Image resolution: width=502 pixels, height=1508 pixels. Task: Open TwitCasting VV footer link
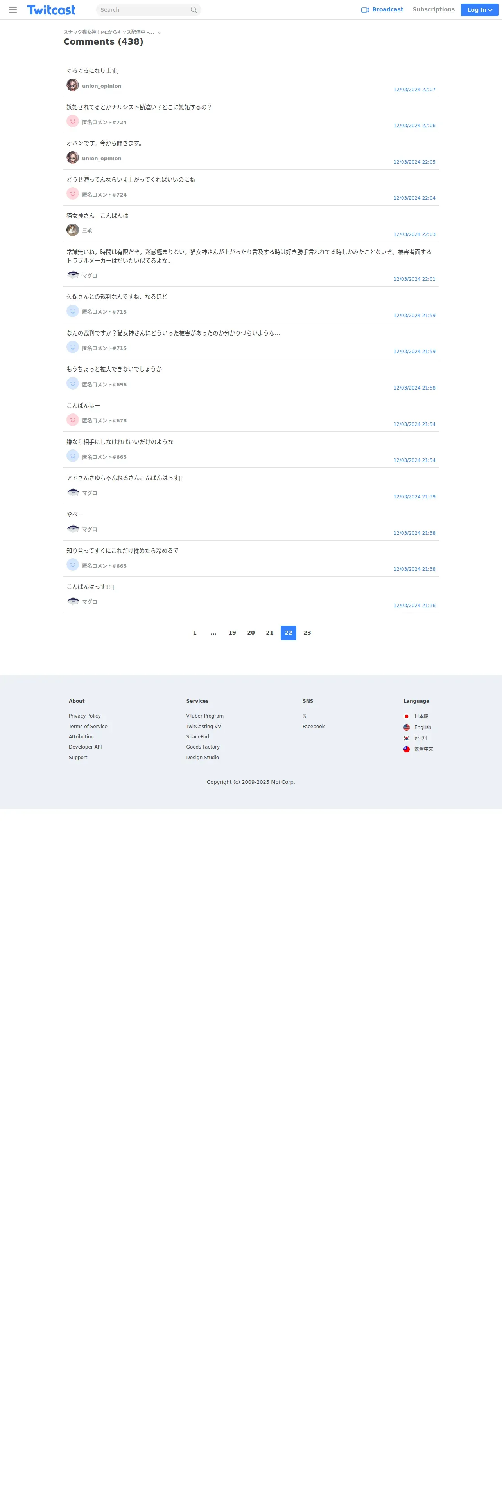coord(203,727)
